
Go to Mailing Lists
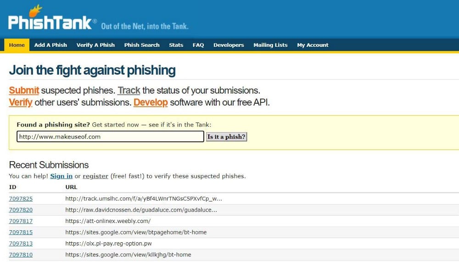tap(270, 45)
